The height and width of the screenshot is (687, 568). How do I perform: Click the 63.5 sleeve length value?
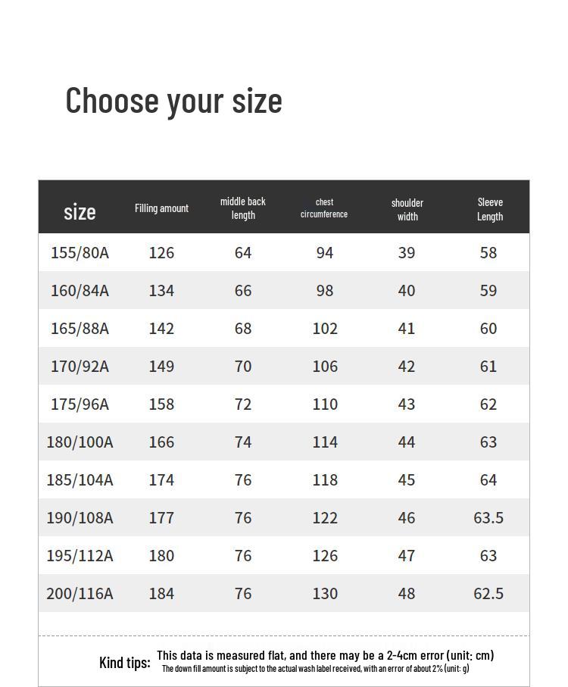tap(488, 518)
